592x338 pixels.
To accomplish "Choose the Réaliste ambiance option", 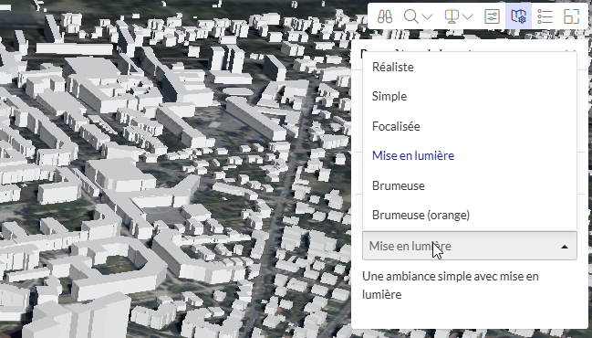I will coord(469,67).
